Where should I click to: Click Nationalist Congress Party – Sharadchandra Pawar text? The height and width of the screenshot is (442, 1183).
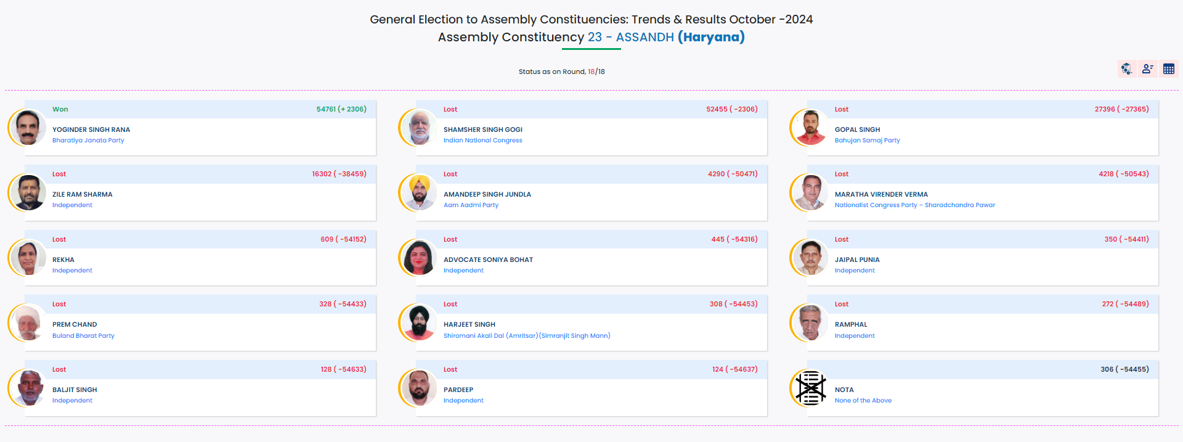[x=914, y=205]
